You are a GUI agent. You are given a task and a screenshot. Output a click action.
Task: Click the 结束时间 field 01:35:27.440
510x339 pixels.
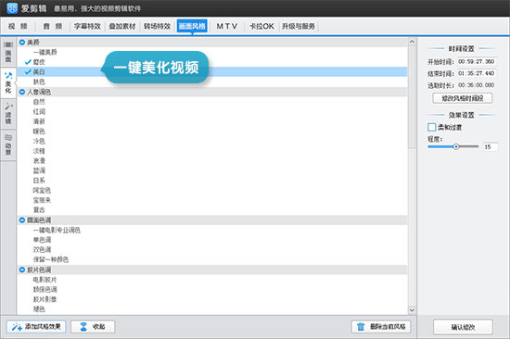coord(477,73)
